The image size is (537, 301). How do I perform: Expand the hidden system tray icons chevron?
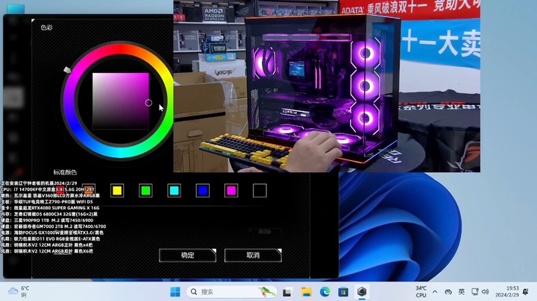click(x=435, y=292)
